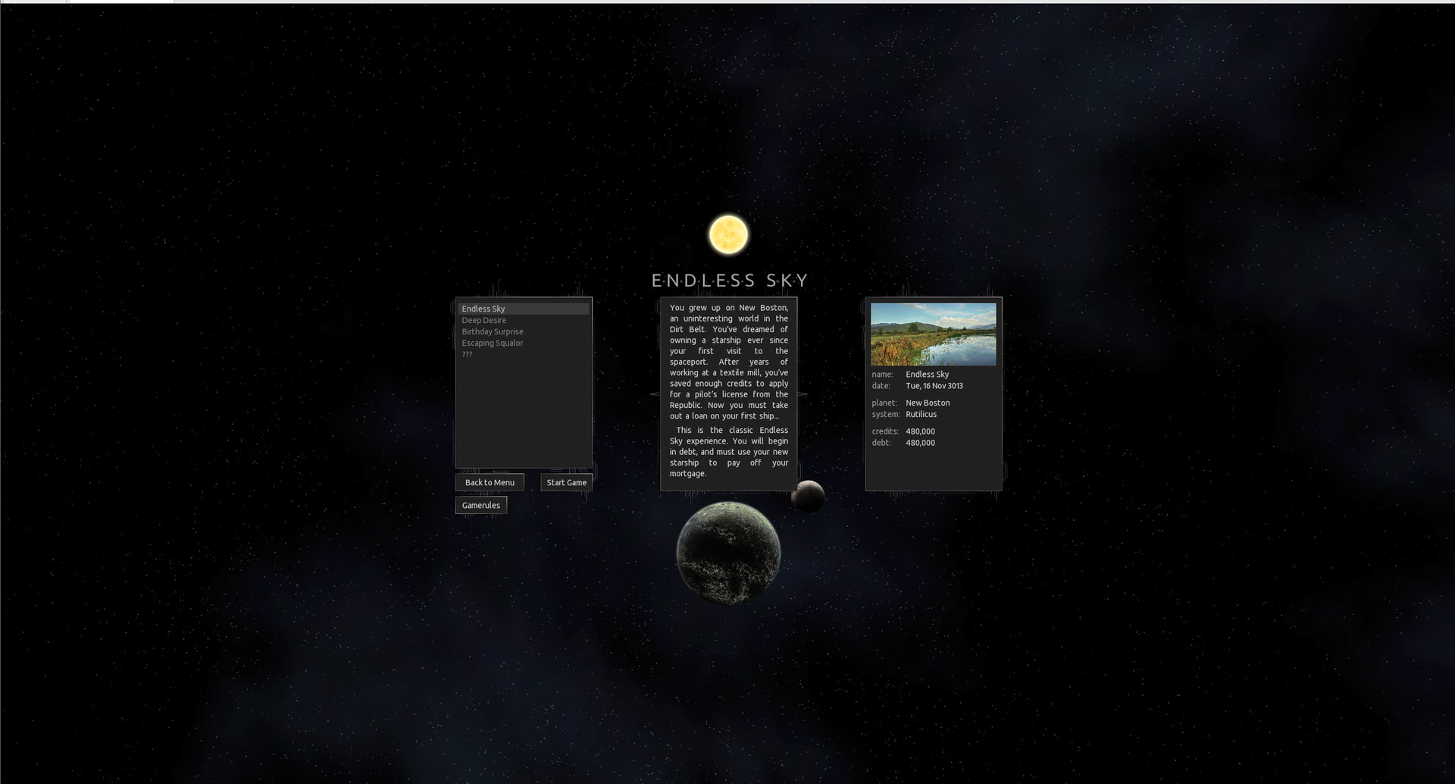Click the credits amount in info panel
The image size is (1455, 784).
click(920, 431)
